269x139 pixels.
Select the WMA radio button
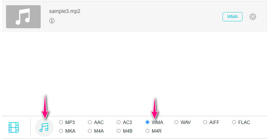148,122
